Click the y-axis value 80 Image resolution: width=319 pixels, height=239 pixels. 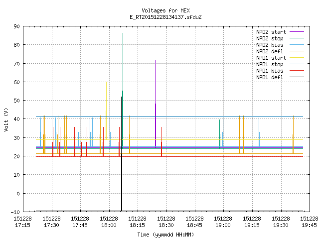coord(16,45)
